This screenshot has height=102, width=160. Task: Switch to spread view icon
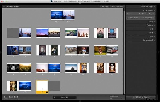[11, 97]
